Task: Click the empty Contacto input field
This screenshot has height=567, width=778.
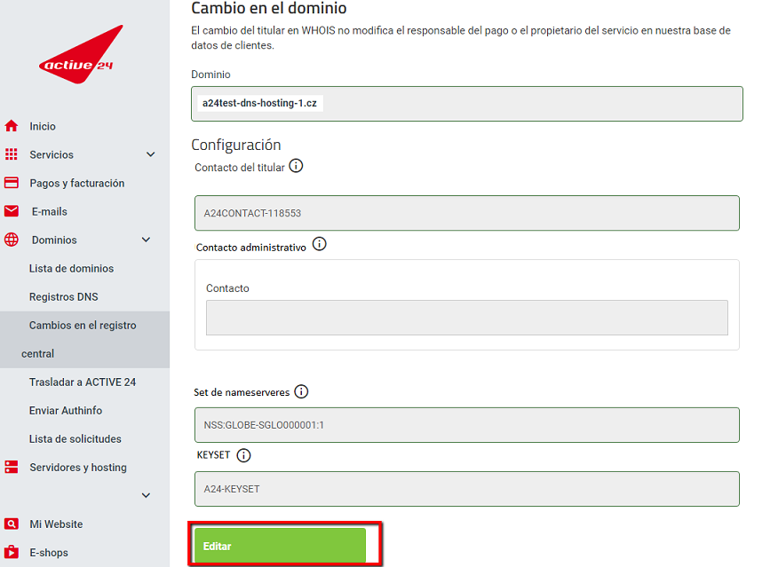Action: tap(467, 318)
